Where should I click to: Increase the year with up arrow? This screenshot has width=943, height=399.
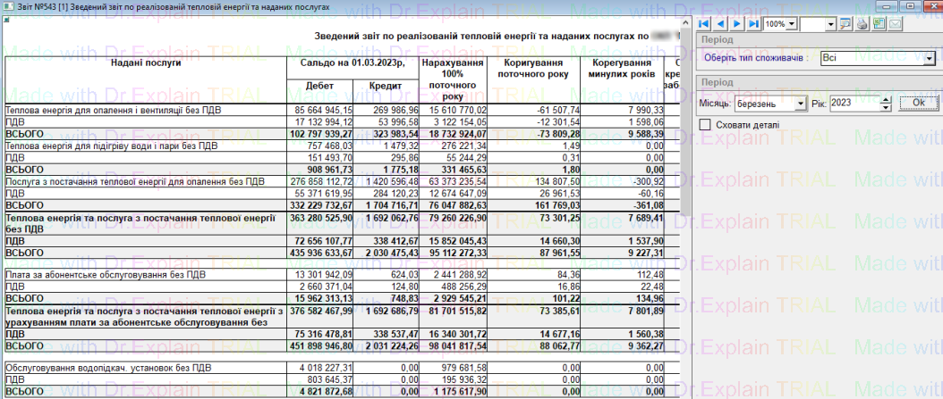click(x=886, y=99)
